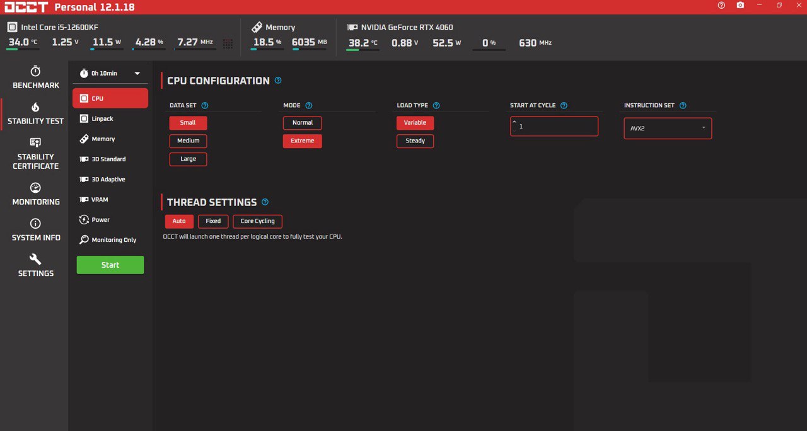Click the Start At Cycle input field
The image size is (807, 431).
pos(554,126)
